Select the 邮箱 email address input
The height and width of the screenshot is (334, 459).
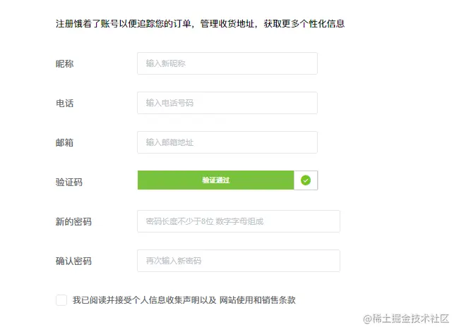227,142
